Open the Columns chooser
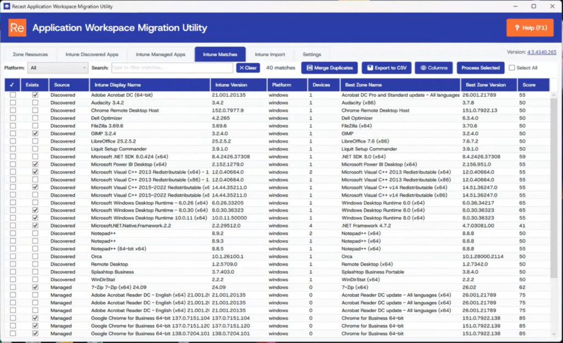The image size is (563, 343). pyautogui.click(x=433, y=68)
